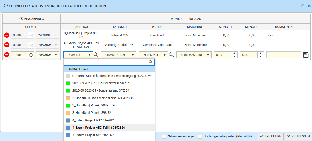Click the clock icon next to 09:30

click(31, 45)
